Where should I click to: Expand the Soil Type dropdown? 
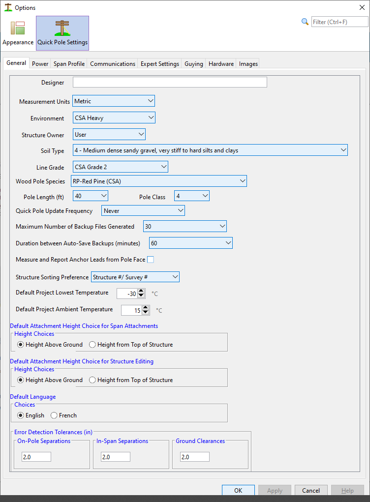coord(210,150)
